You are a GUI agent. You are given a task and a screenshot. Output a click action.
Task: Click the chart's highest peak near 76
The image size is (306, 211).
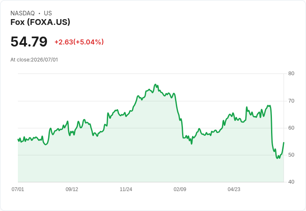pos(155,84)
